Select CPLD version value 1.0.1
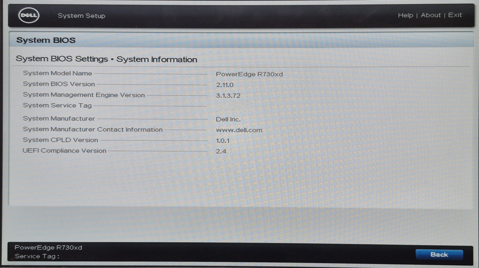Screen dimensions: 479x268 (222, 141)
